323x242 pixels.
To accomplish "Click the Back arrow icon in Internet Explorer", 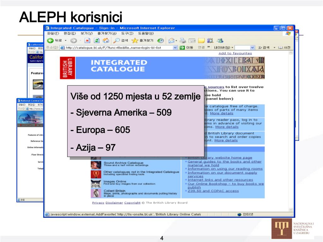I will (50, 41).
